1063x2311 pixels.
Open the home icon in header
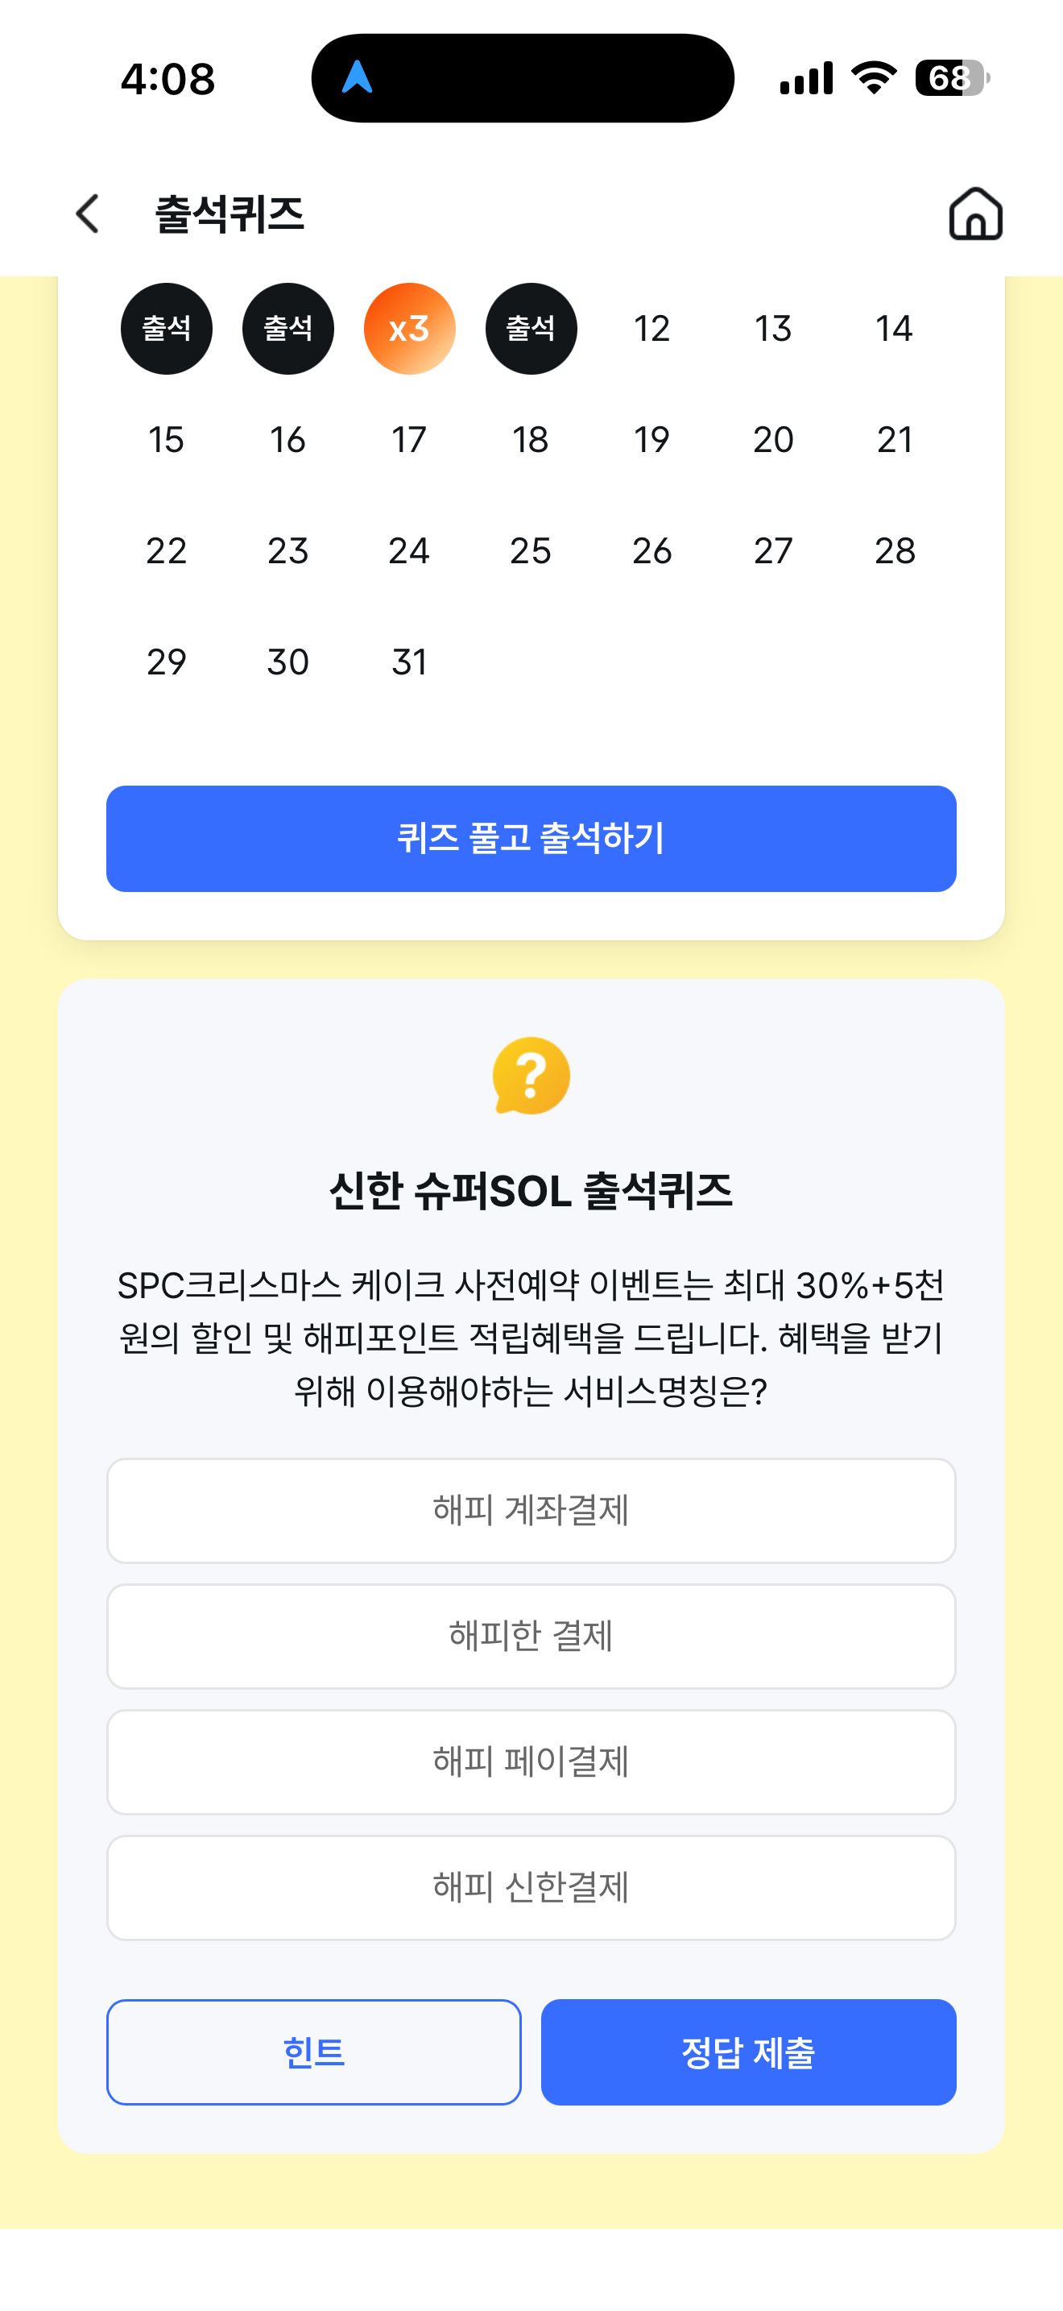(x=975, y=214)
